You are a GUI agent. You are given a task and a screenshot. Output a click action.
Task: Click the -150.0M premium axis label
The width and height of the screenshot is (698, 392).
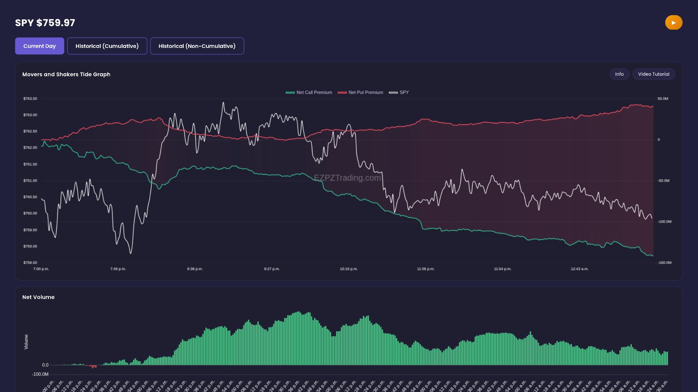point(664,263)
